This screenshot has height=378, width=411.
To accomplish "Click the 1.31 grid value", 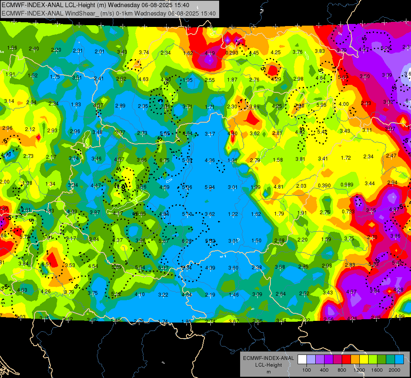I will [232, 160].
